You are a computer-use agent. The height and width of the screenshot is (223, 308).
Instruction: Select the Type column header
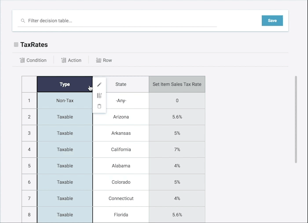(x=65, y=84)
